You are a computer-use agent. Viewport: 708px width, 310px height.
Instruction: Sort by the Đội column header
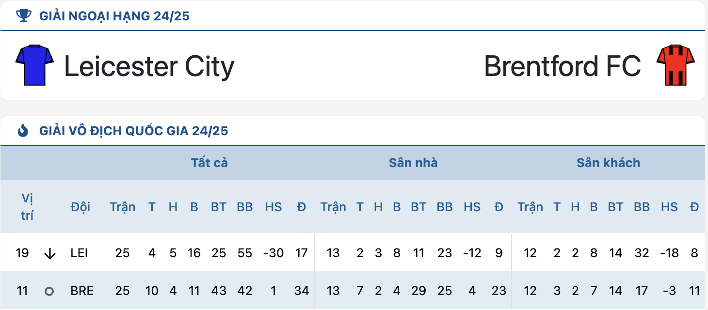(80, 207)
